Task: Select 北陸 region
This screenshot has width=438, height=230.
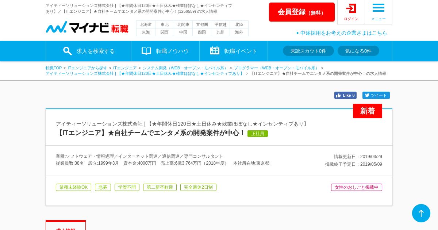Action: (x=239, y=24)
